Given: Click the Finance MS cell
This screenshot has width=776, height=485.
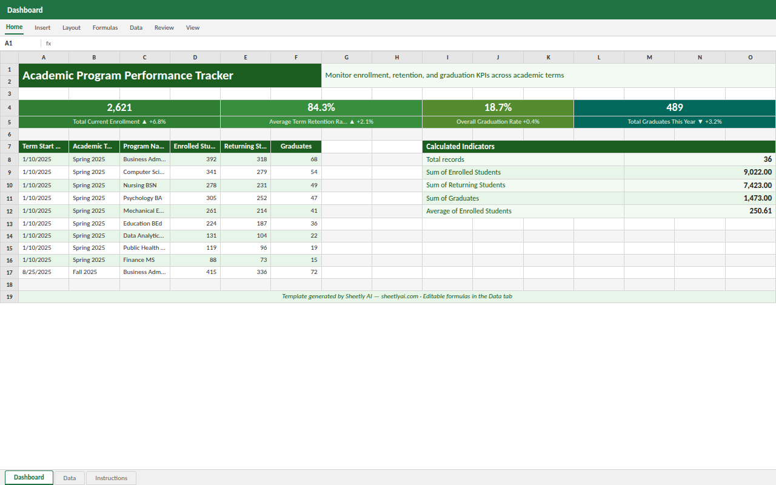Looking at the screenshot, I should point(145,260).
